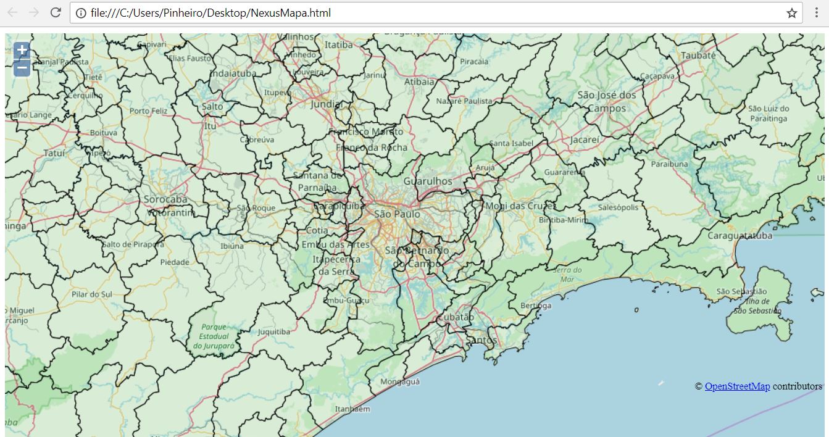Click the Santos city label
Image resolution: width=829 pixels, height=437 pixels.
point(481,340)
